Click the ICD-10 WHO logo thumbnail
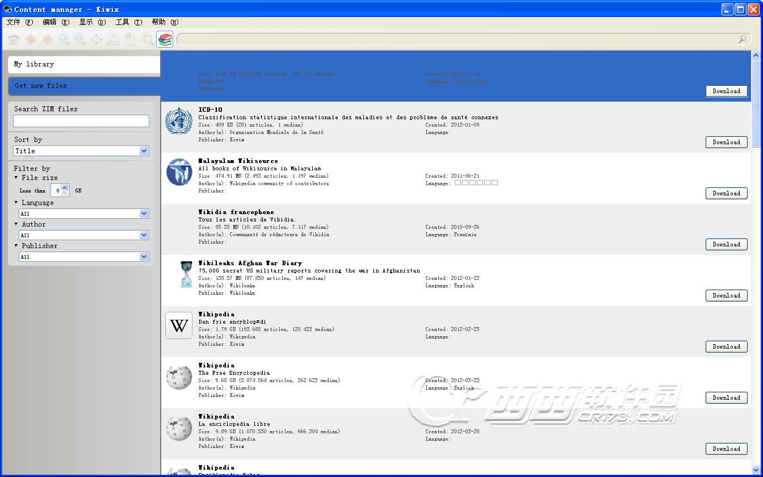Screen dimensions: 763x477 pyautogui.click(x=179, y=121)
